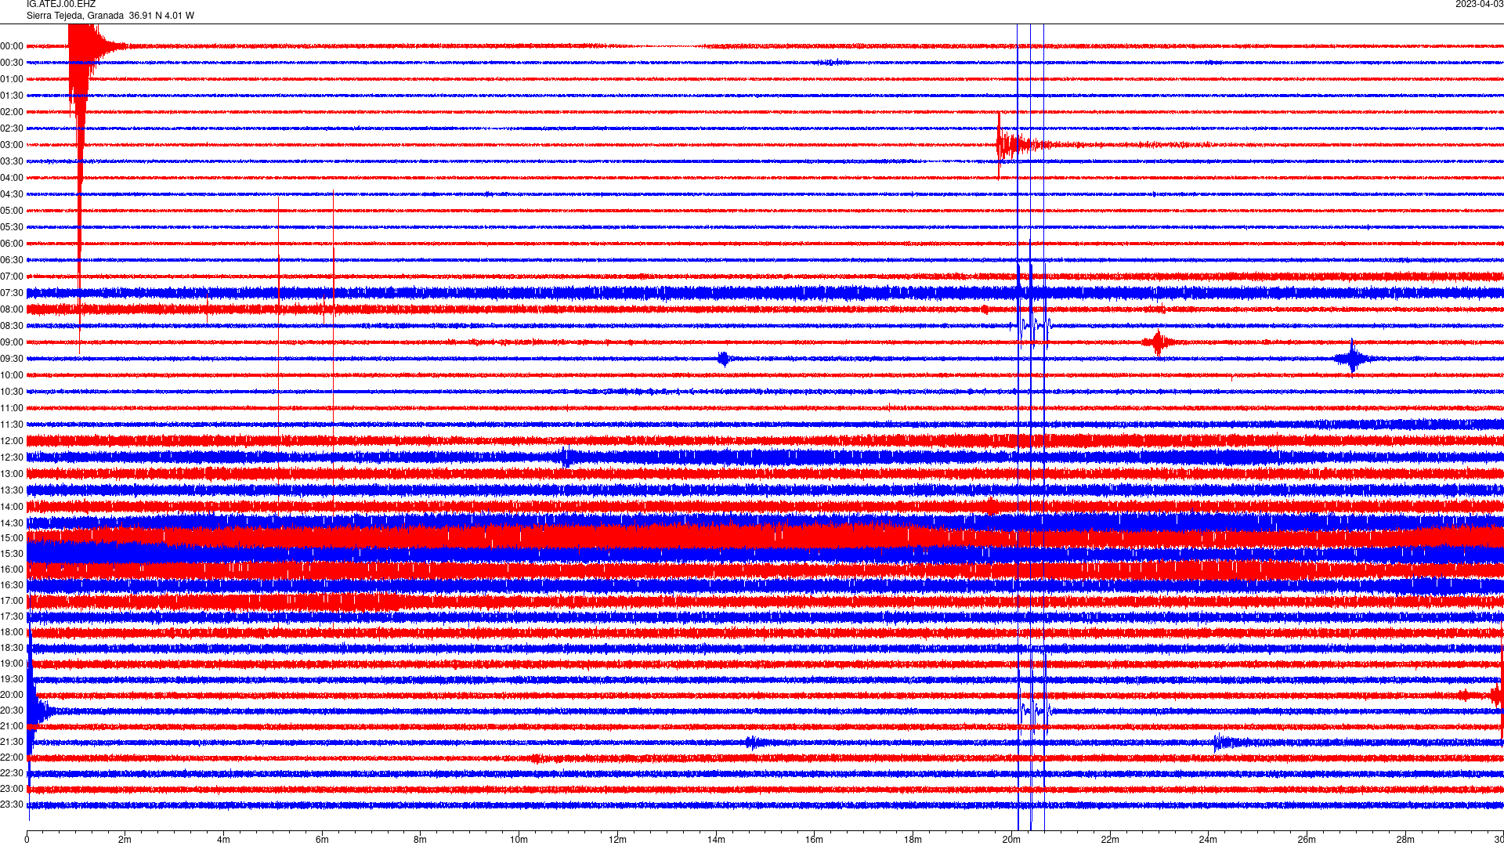Viewport: 1504px width, 846px height.
Task: Select the 11:30 time row label
Action: point(12,425)
